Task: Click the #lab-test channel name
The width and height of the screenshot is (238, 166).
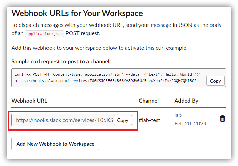Action: tap(149, 120)
